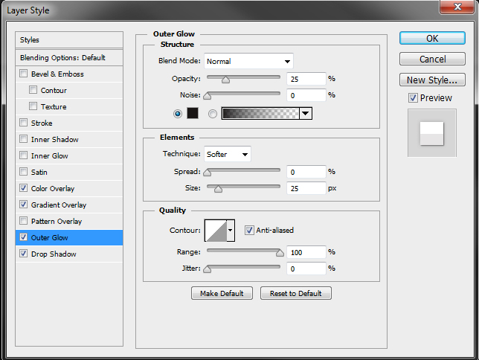479x360 pixels.
Task: Expand the gradient picker arrow
Action: point(306,113)
